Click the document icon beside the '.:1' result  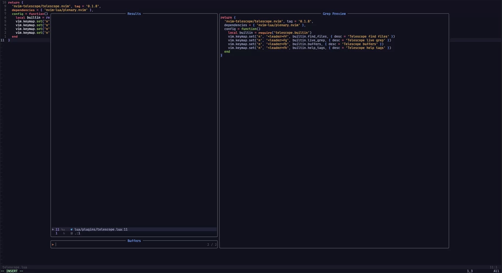pyautogui.click(x=72, y=233)
